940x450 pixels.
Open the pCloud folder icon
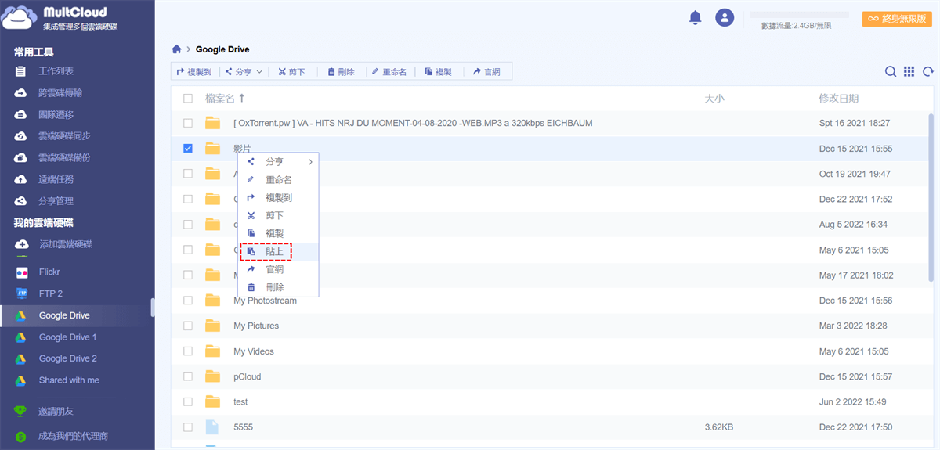tap(212, 376)
